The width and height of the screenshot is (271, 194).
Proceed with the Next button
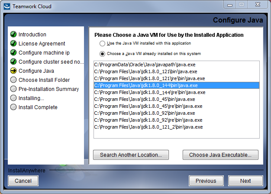click(x=245, y=181)
